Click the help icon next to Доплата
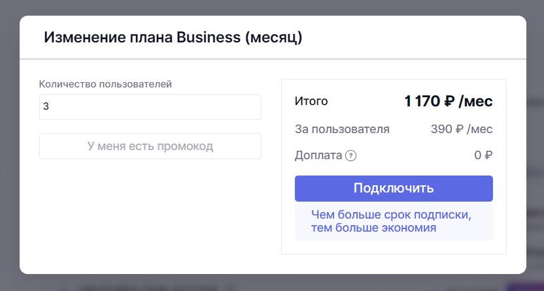This screenshot has width=544, height=291. point(351,155)
